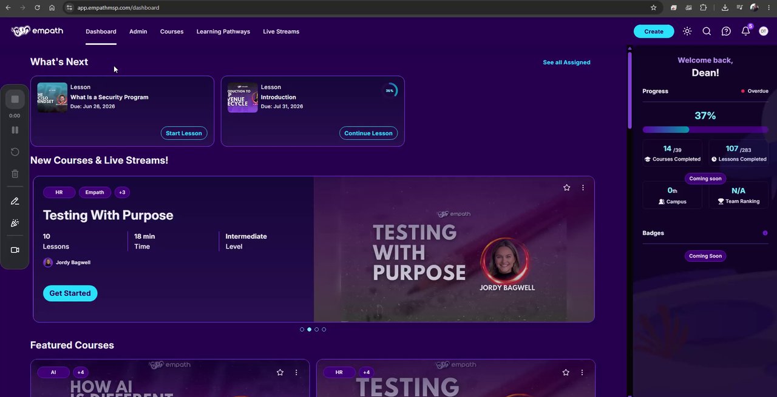Click the dashboard vertical scrollbar thumb
The width and height of the screenshot is (777, 397).
point(629,90)
